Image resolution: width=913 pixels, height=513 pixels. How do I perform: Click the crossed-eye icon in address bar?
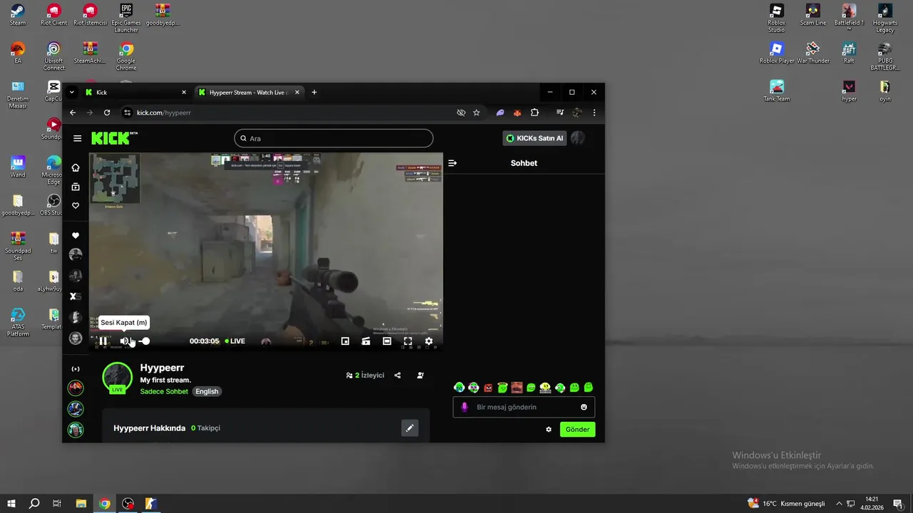tap(461, 113)
